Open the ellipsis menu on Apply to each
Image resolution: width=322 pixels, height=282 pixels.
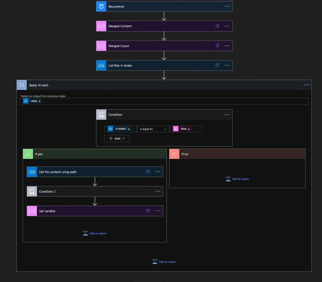click(306, 85)
